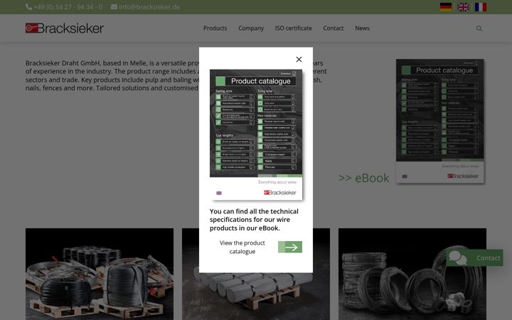Switch the site language to German
The height and width of the screenshot is (320, 512).
pos(446,7)
